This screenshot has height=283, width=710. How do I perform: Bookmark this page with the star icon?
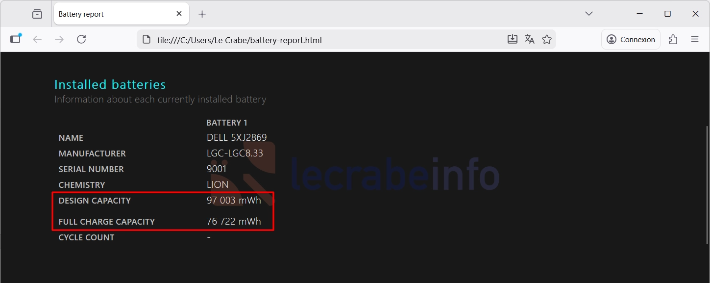tap(547, 40)
